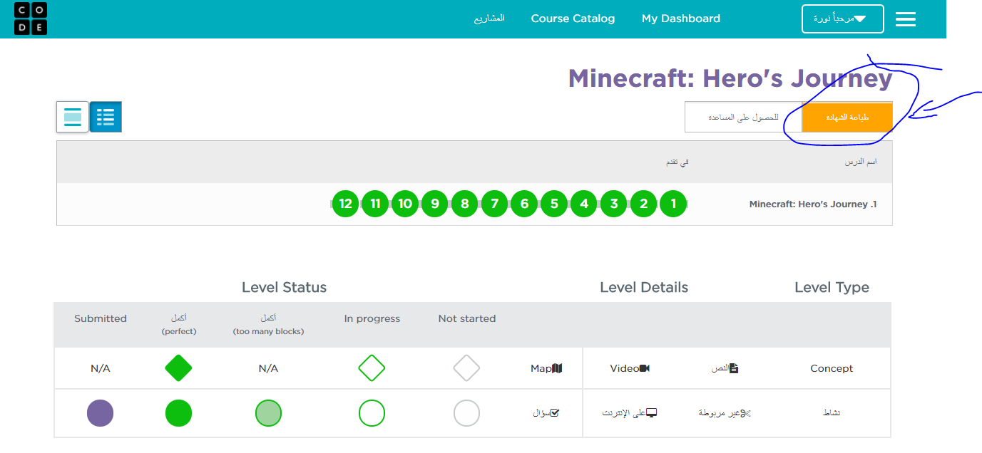Expand the مرحباً نورة user dropdown

[x=843, y=19]
